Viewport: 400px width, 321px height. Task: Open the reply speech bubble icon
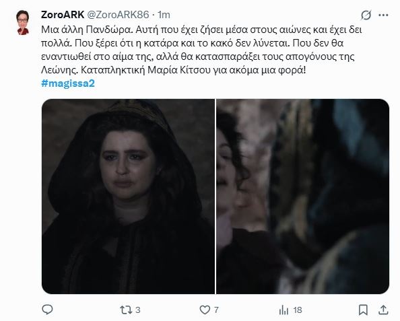click(x=47, y=310)
